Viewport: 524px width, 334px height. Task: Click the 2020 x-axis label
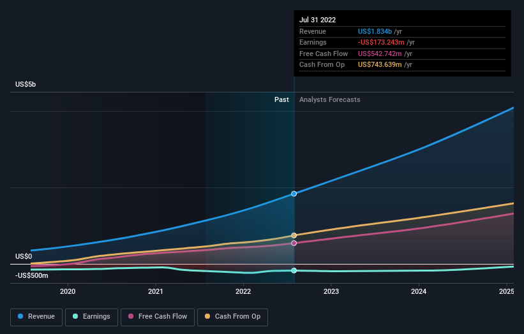pyautogui.click(x=68, y=291)
